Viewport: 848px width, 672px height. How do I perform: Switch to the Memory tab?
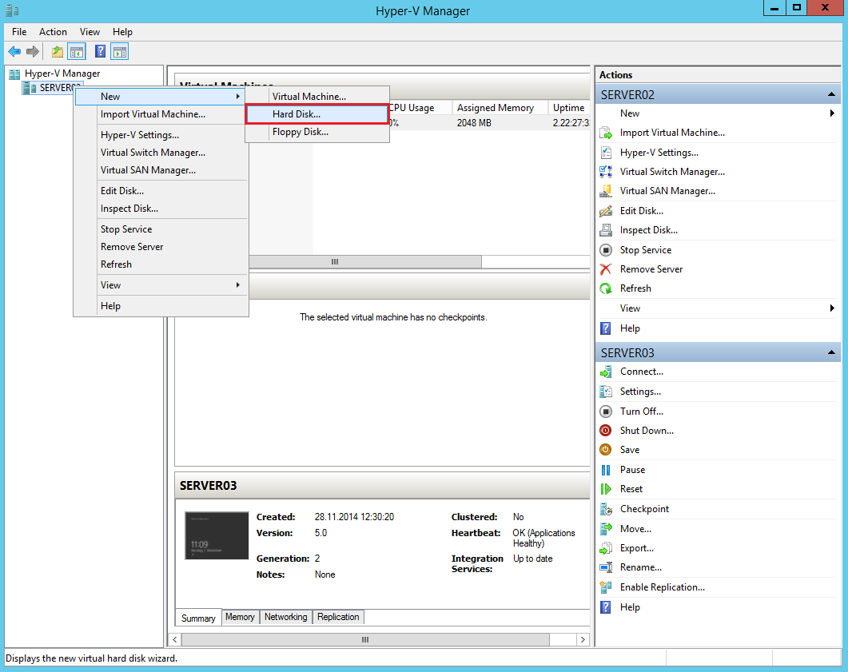point(240,617)
